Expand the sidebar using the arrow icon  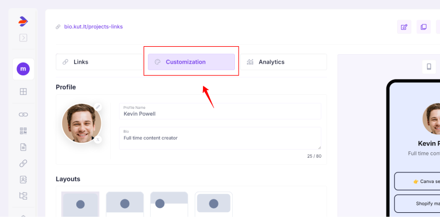[23, 38]
